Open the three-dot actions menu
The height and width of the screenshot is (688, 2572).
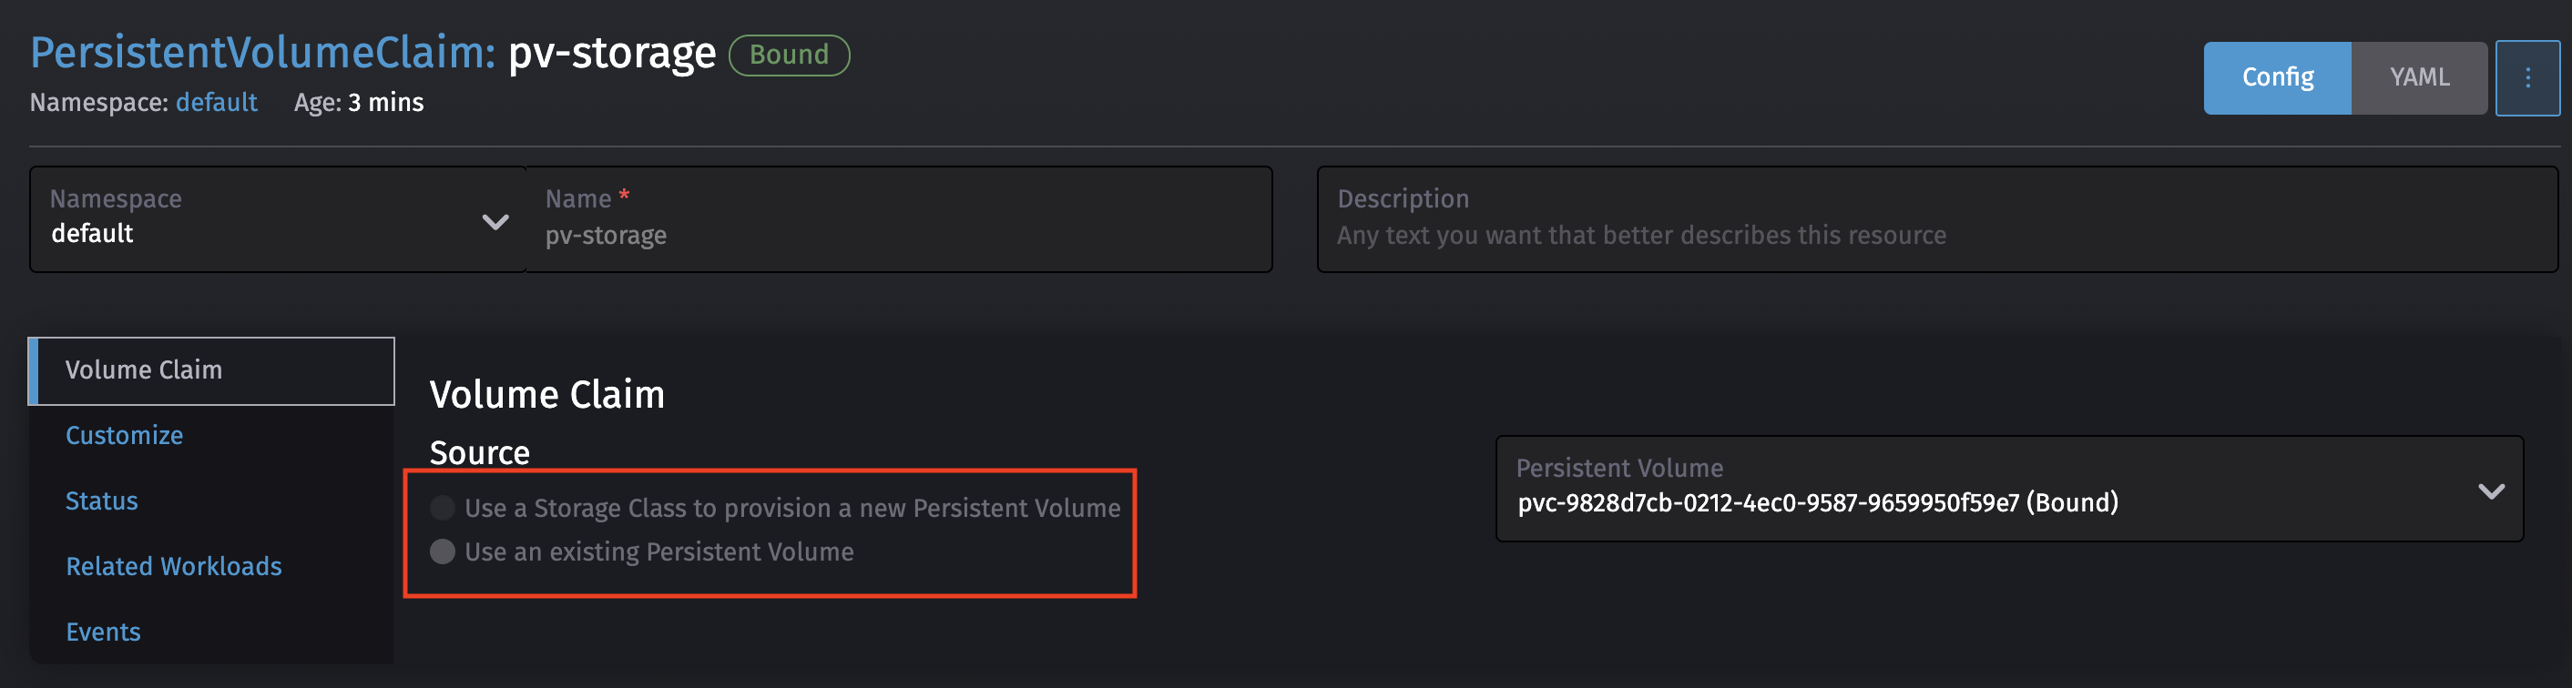2528,77
